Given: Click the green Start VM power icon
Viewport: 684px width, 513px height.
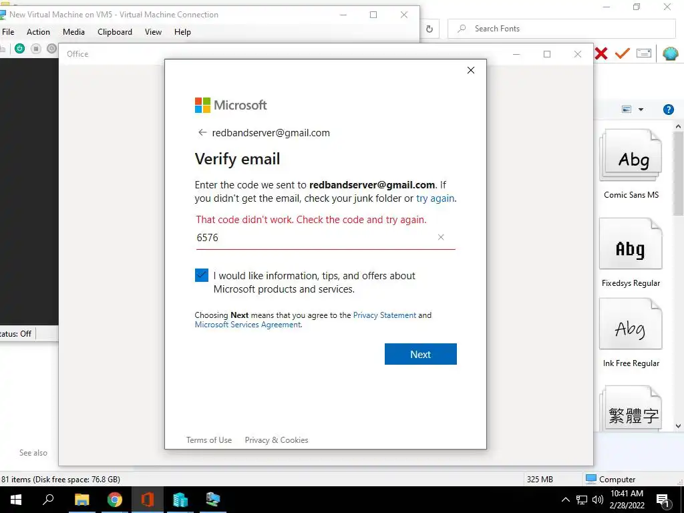Looking at the screenshot, I should (x=19, y=48).
